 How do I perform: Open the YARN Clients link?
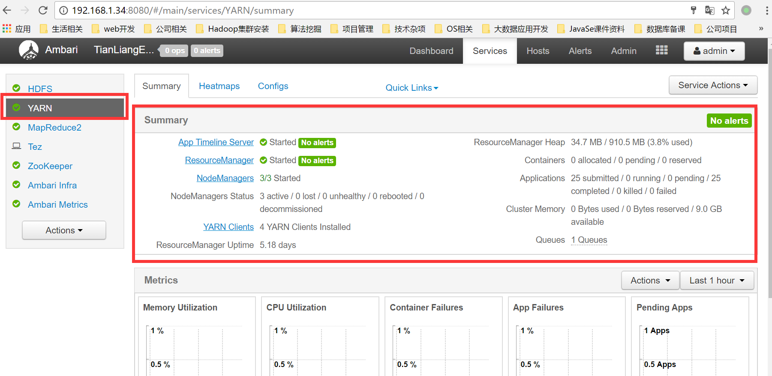tap(228, 227)
